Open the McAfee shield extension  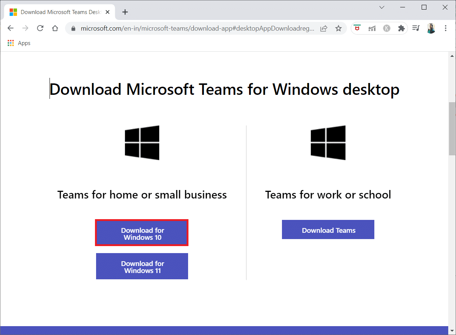pos(357,28)
